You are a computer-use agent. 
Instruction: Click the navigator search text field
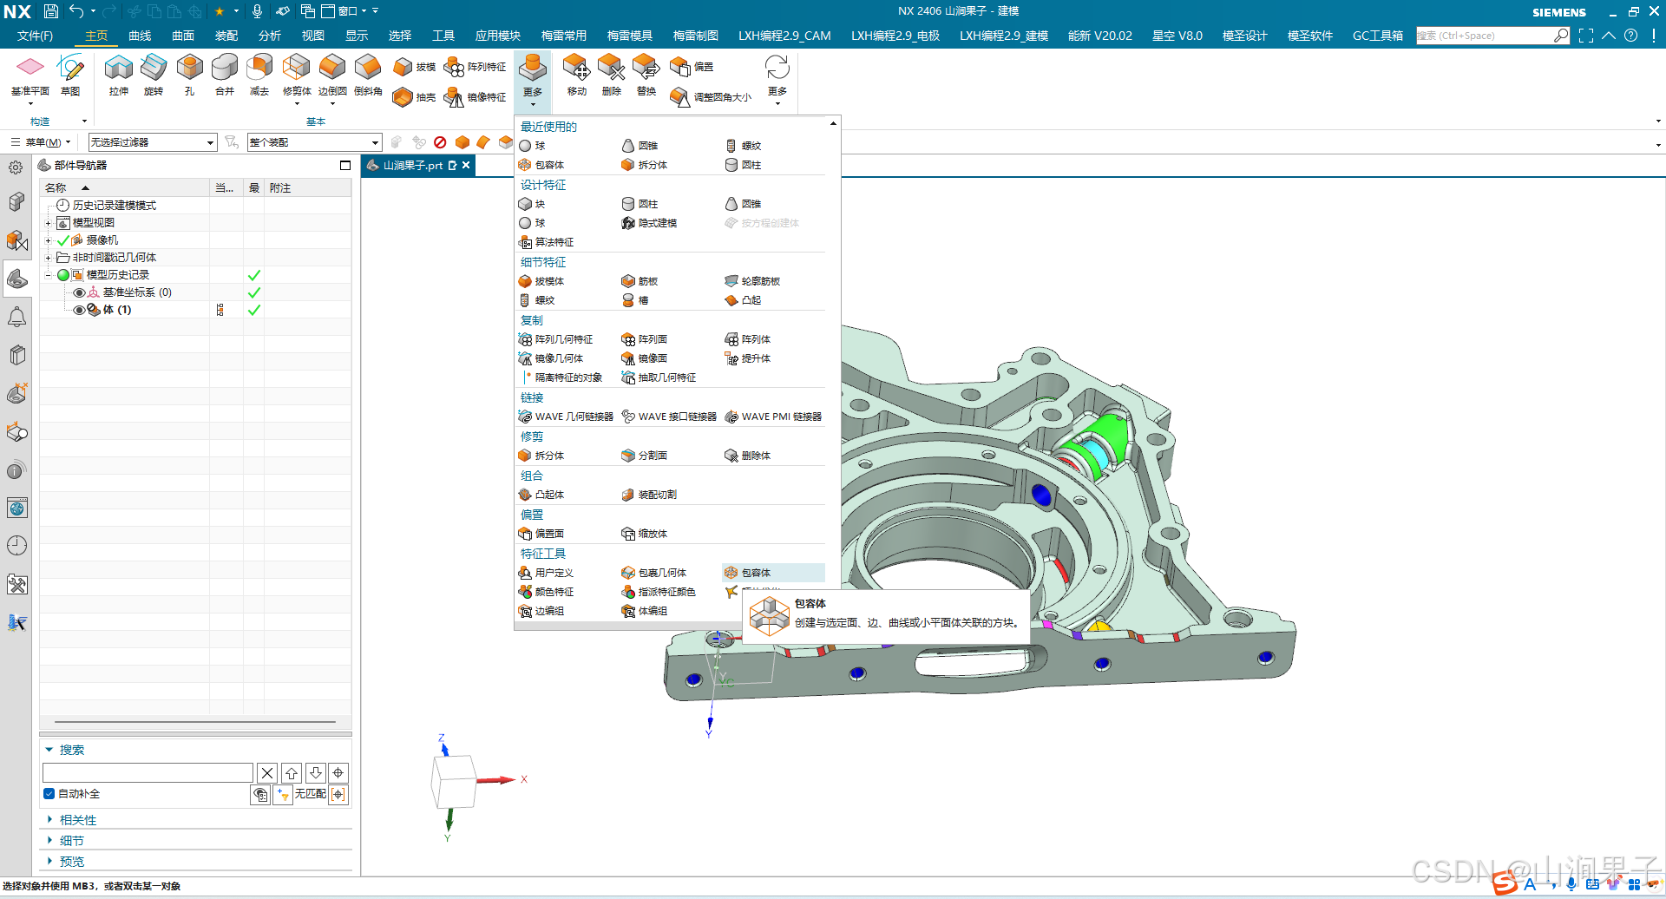148,772
